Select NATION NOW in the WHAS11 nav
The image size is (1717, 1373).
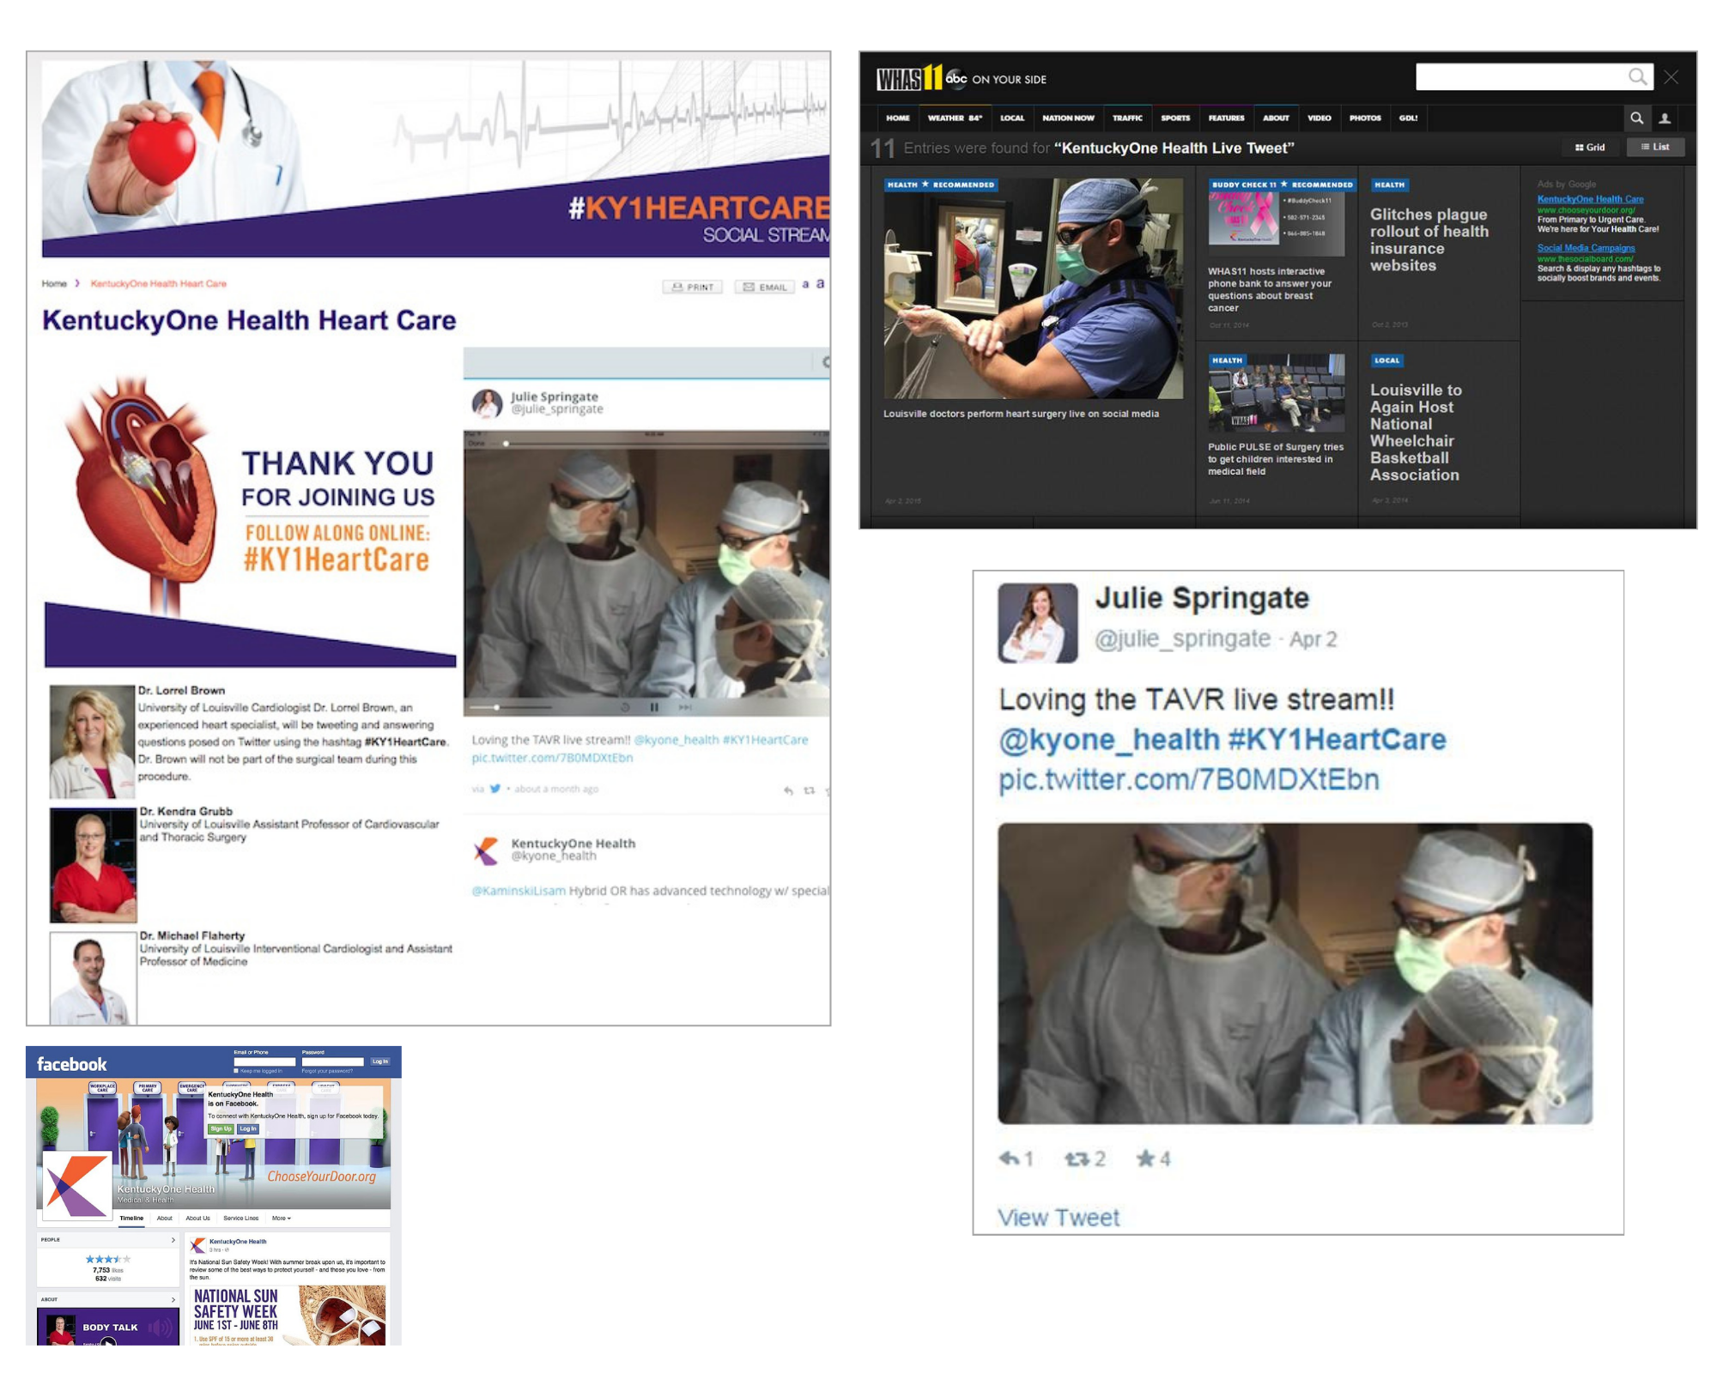point(1068,118)
